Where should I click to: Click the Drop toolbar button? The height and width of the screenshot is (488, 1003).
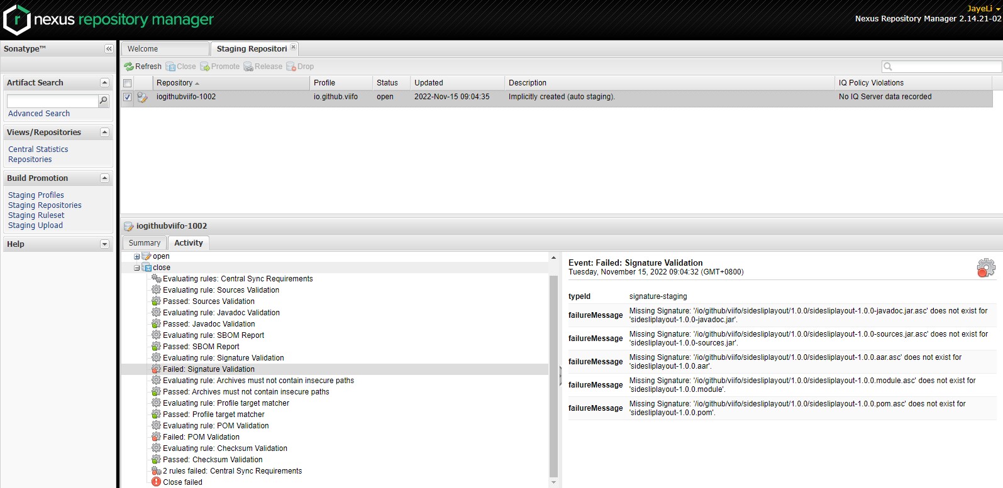pos(300,67)
